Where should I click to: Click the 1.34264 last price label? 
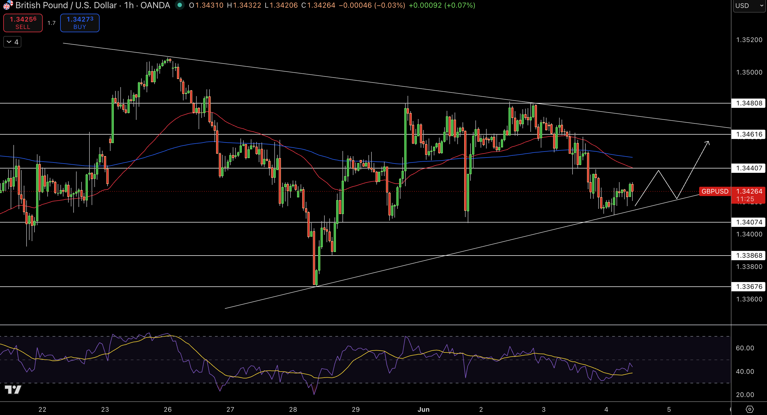coord(749,191)
